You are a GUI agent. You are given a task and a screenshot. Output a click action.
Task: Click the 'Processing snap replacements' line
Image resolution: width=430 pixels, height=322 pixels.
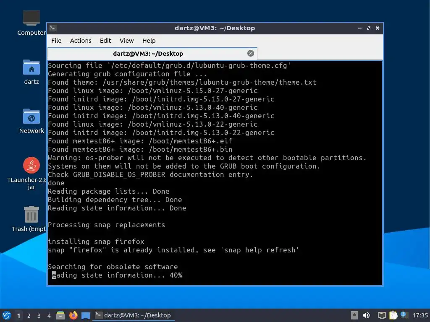point(106,225)
